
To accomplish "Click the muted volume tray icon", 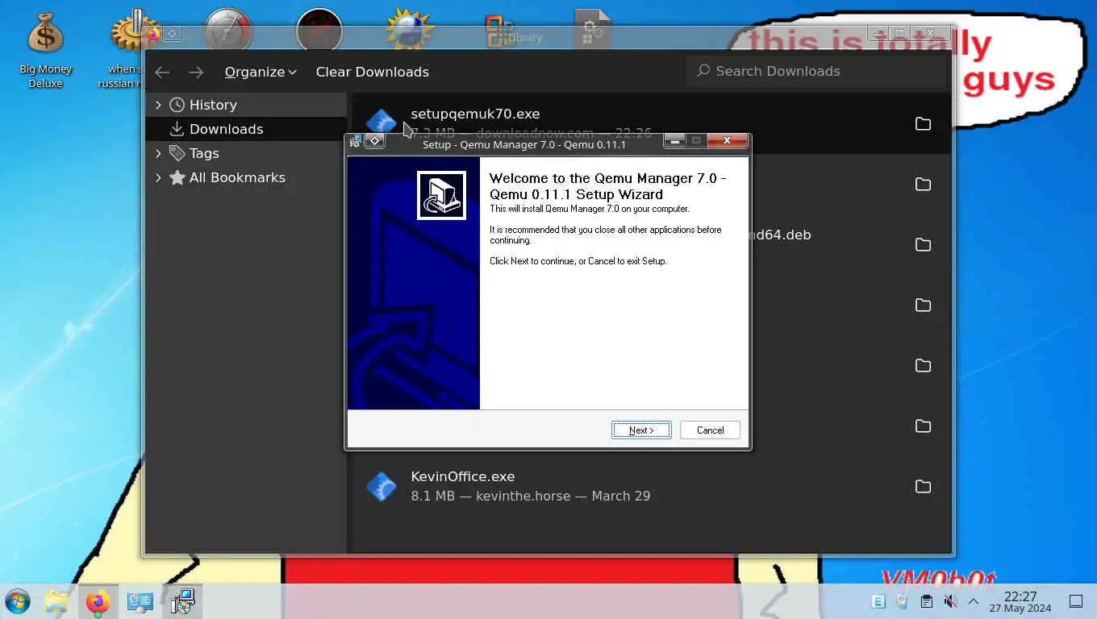I will click(950, 601).
